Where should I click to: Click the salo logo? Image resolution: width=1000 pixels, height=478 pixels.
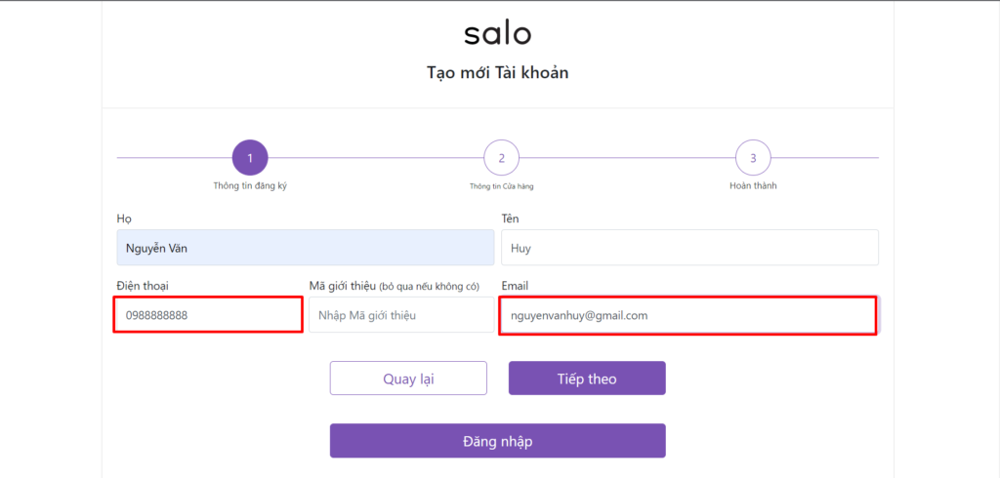point(498,34)
